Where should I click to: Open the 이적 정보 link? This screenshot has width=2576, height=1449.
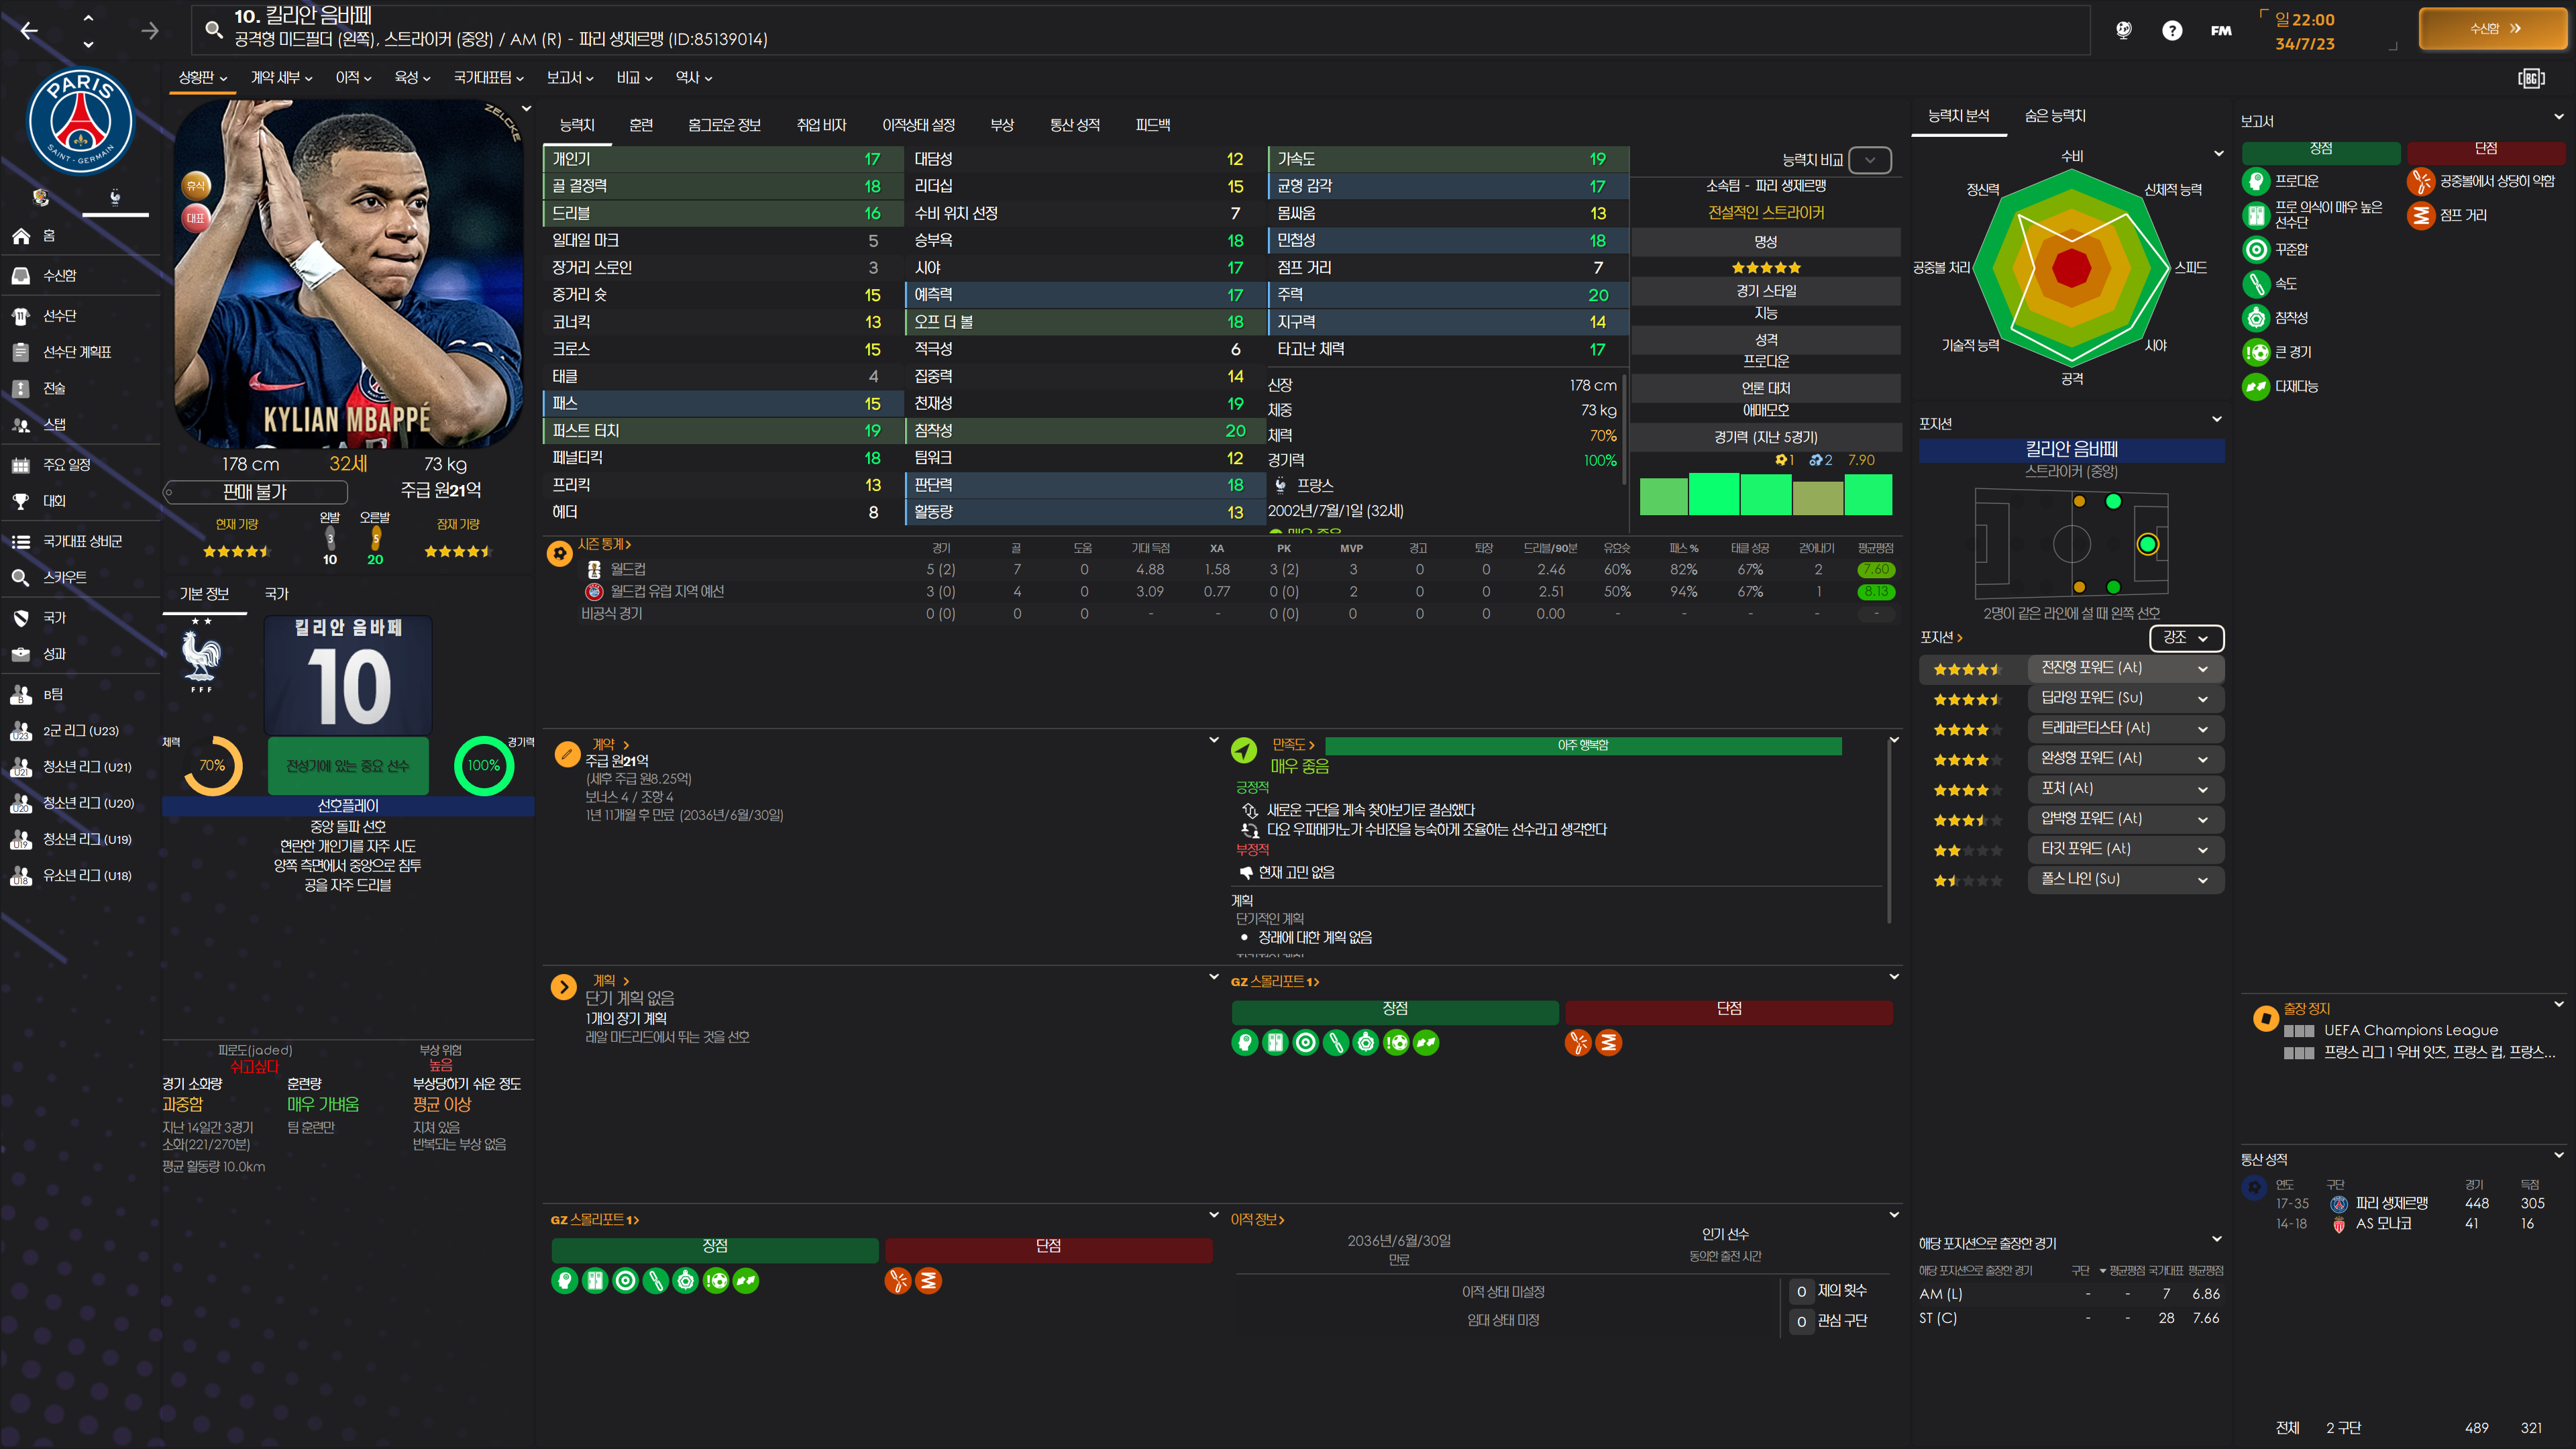[1257, 1220]
